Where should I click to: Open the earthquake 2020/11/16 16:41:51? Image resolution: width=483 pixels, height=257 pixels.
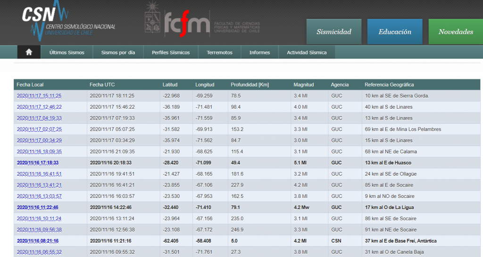point(39,174)
